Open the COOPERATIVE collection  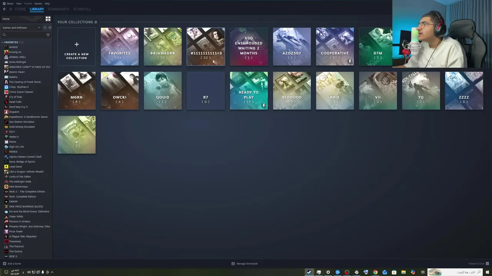[335, 46]
